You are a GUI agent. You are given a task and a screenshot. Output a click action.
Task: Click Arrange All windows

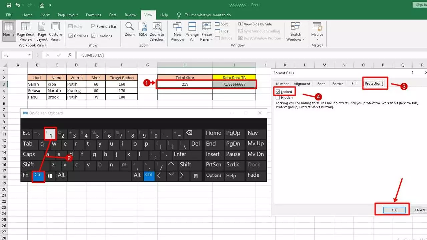[x=192, y=31]
